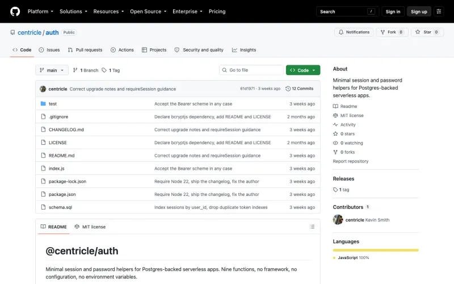Image resolution: width=454 pixels, height=284 pixels.
Task: Click the 1 tag link under Releases
Action: [341, 190]
